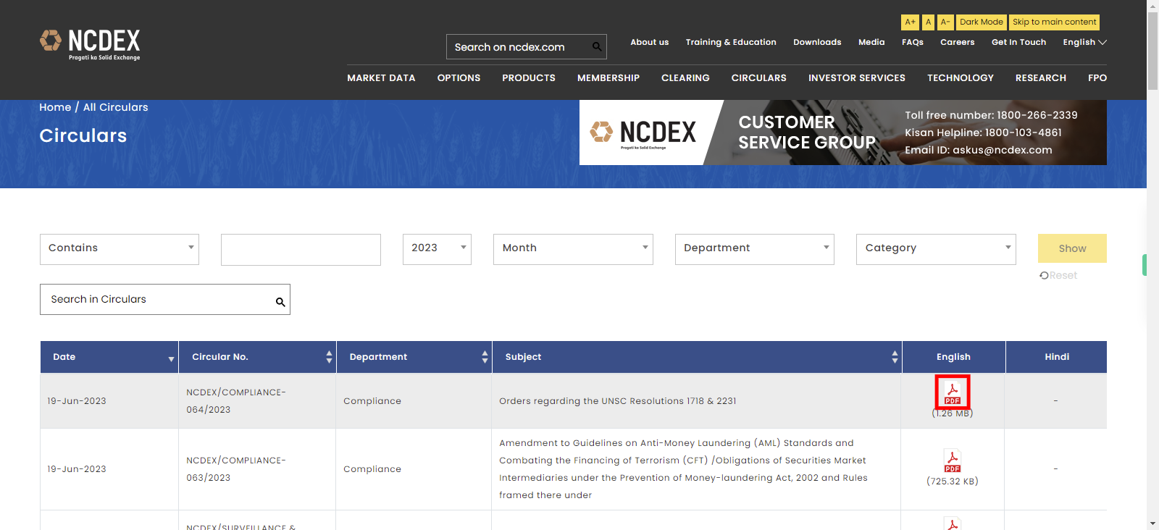Open the MARKET DATA menu
This screenshot has width=1159, height=530.
(x=381, y=77)
